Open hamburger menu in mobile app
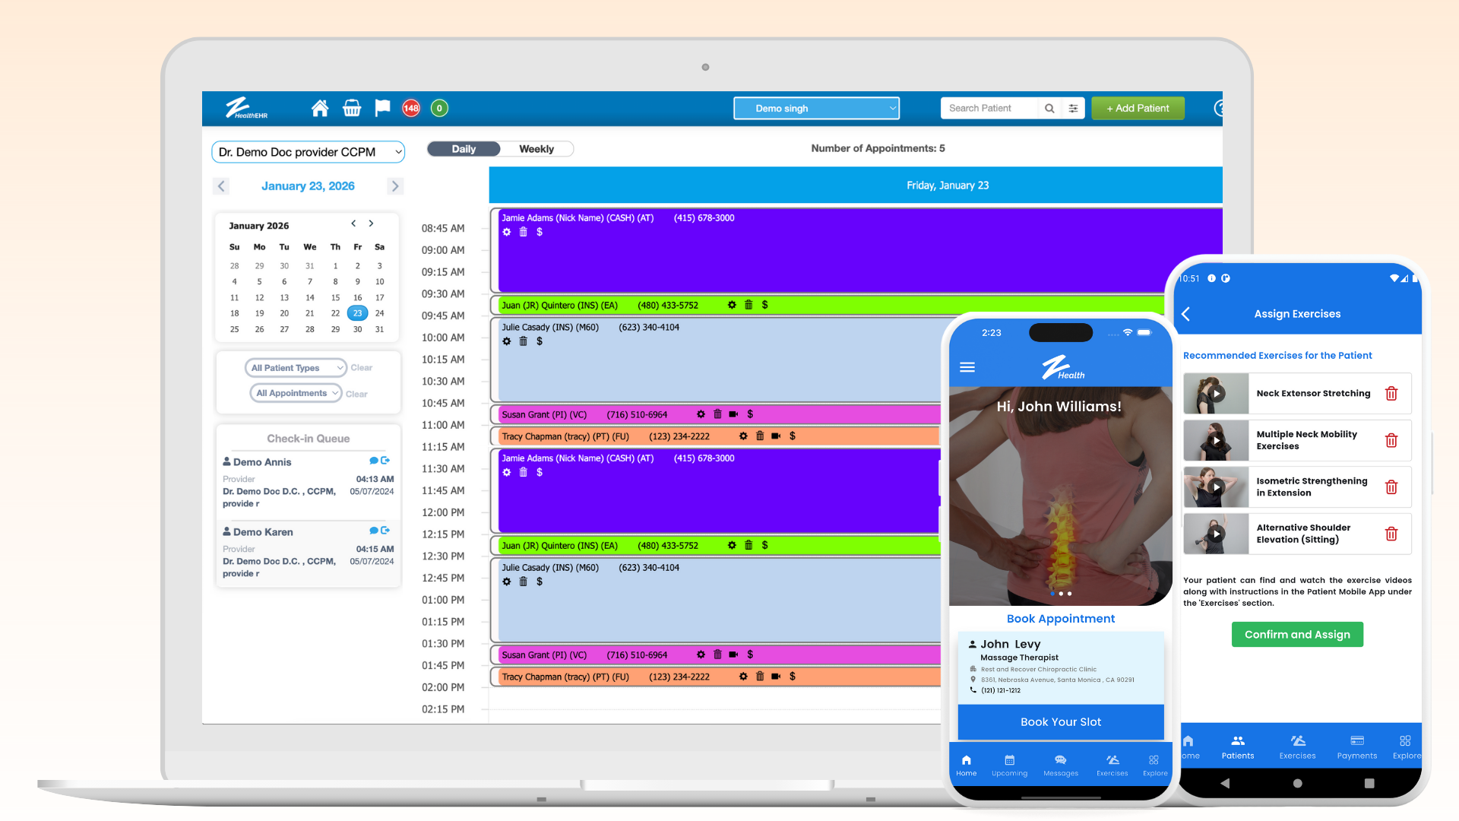 point(967,368)
